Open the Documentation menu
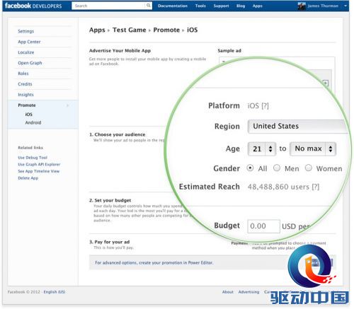This screenshot has height=309, width=354. click(173, 6)
